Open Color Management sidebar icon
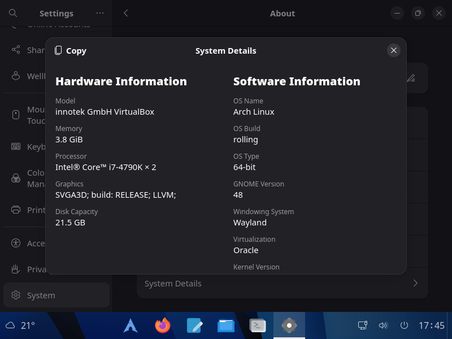 (x=16, y=178)
